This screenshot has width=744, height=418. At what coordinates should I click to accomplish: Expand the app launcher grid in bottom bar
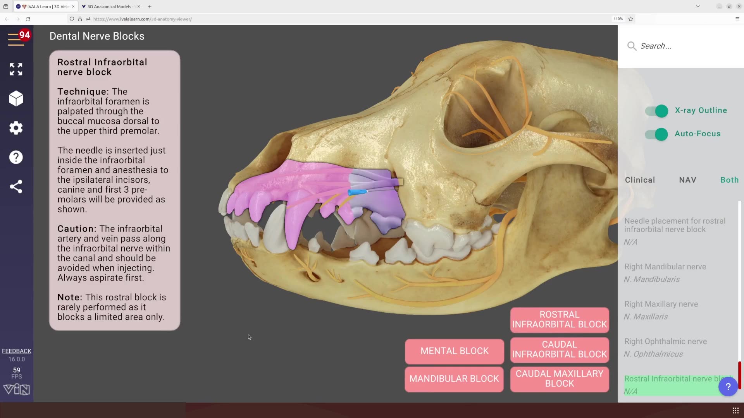tap(735, 410)
